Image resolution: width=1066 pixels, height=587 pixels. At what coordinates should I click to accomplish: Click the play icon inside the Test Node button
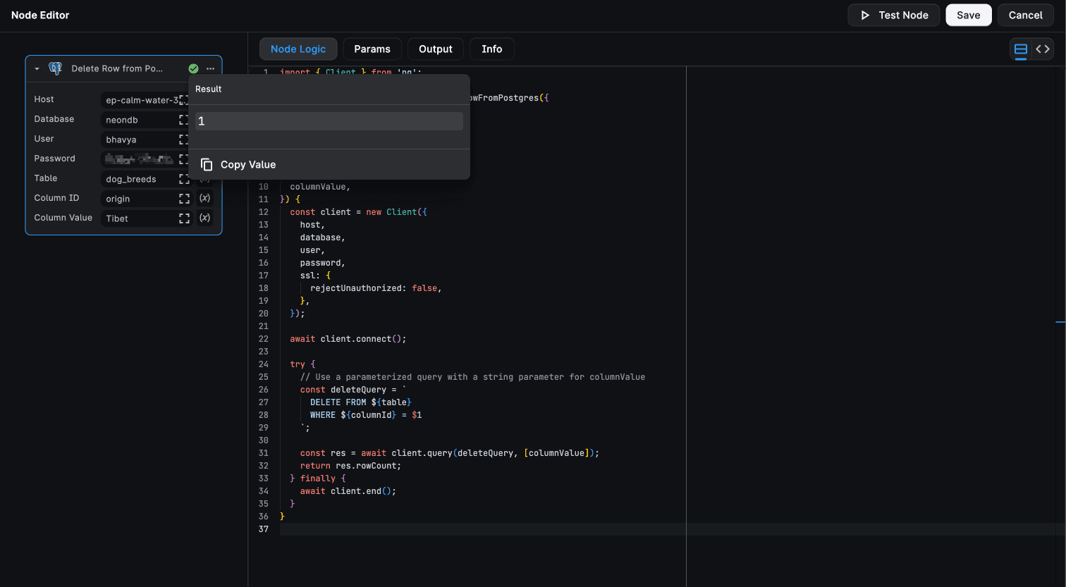tap(864, 15)
